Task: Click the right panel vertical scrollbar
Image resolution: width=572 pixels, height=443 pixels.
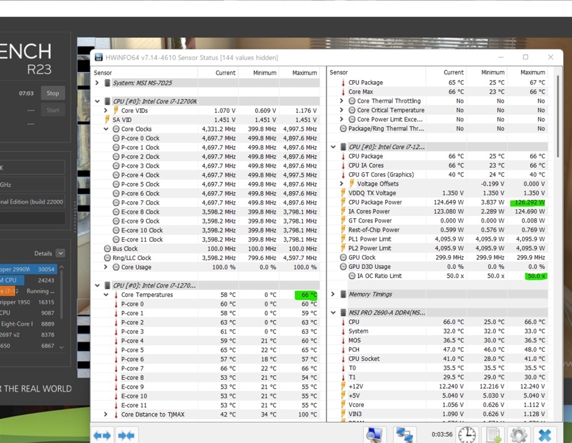Action: (x=557, y=117)
